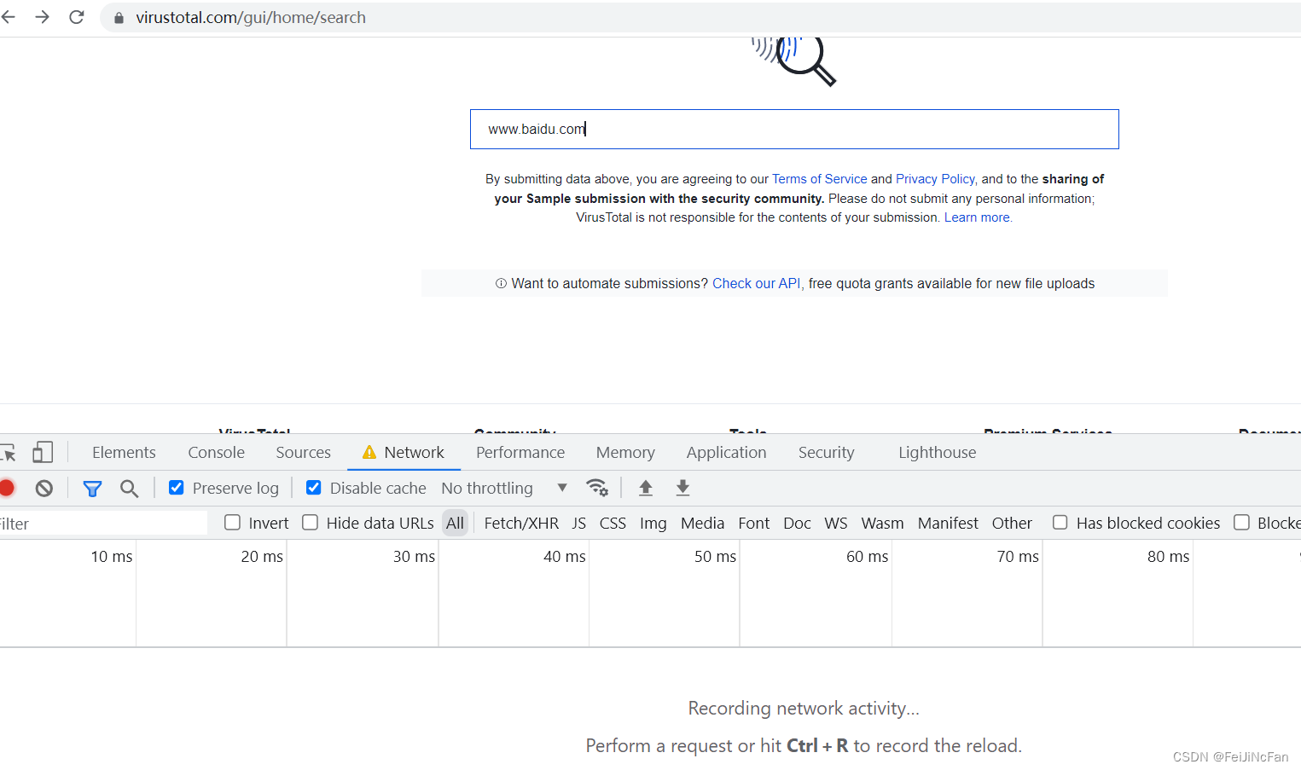Filter requests by Font
Image resolution: width=1301 pixels, height=770 pixels.
click(754, 523)
